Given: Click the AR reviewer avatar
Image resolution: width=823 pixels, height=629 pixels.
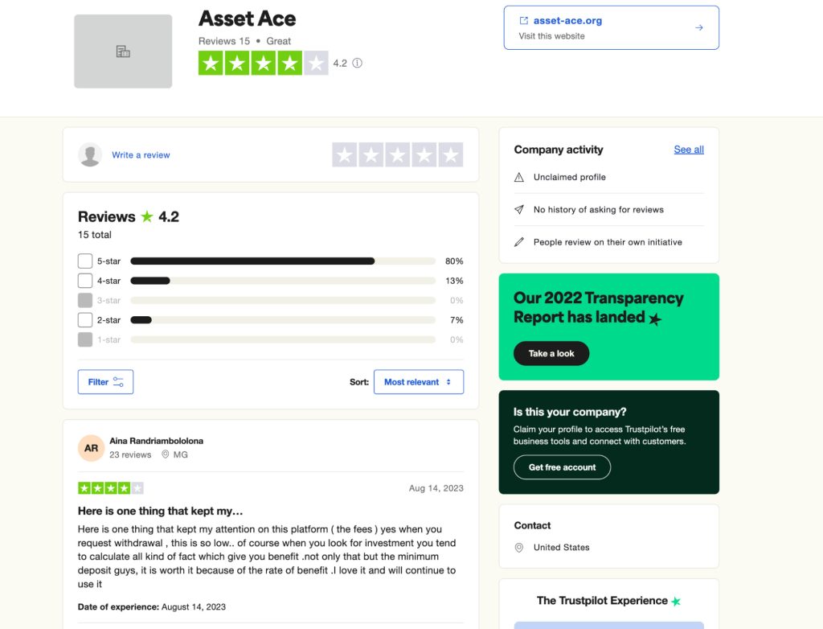Looking at the screenshot, I should tap(91, 448).
